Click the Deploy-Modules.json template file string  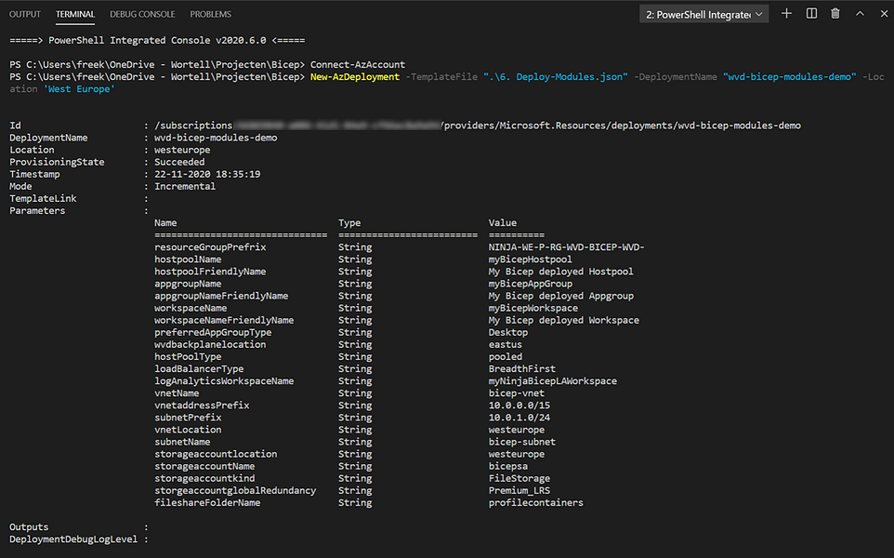(556, 76)
